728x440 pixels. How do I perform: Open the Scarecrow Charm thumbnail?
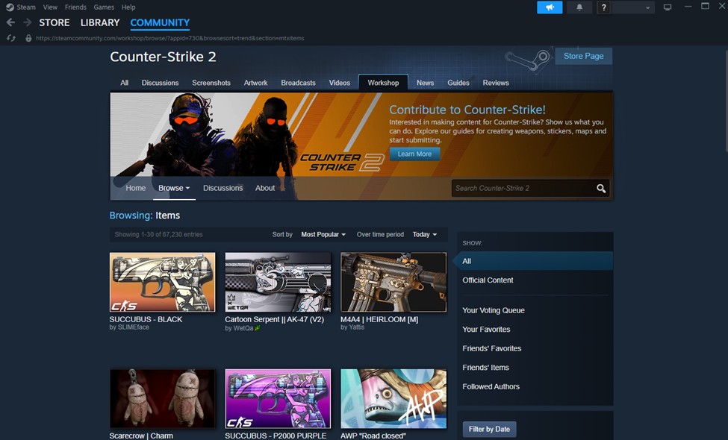[x=163, y=399]
